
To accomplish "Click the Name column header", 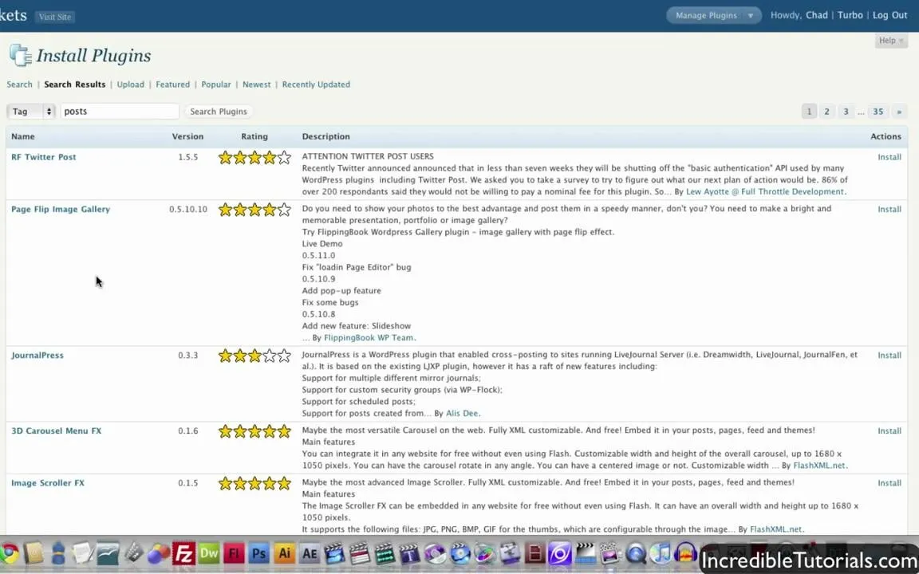I will pos(23,136).
